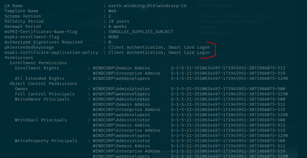Viewport: 307px width, 158px height.
Task: Select the Full Control Principals label
Action: click(45, 94)
